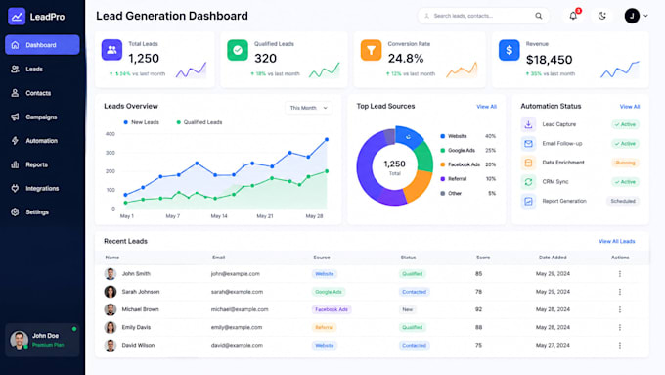Click the Date Added column header
The width and height of the screenshot is (665, 375).
tap(553, 258)
